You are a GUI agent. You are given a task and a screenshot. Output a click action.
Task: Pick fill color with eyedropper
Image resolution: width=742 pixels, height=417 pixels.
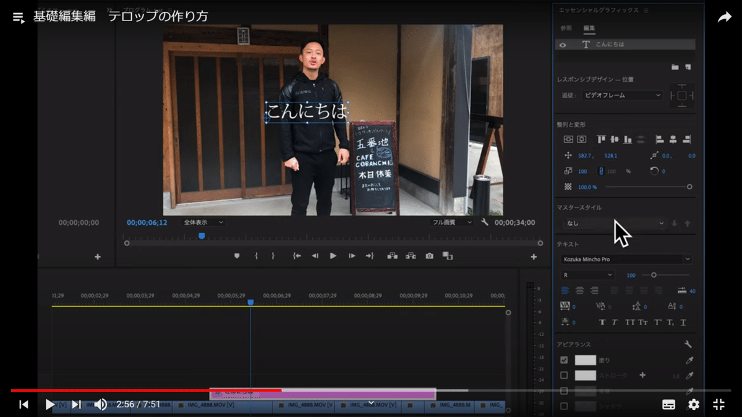click(689, 360)
